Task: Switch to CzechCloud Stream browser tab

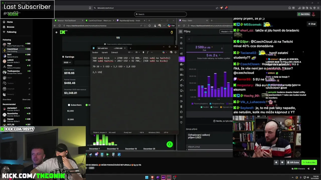Action: (x=100, y=20)
